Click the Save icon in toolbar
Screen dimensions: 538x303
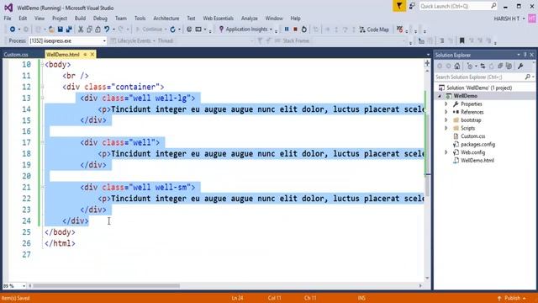[61, 29]
